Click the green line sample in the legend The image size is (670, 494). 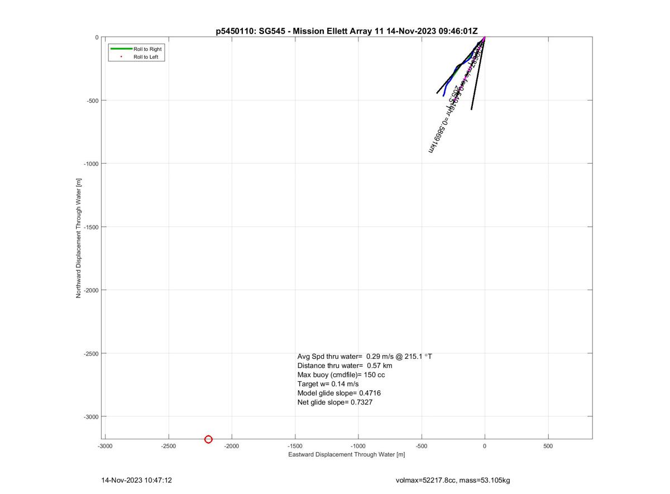[x=121, y=49]
